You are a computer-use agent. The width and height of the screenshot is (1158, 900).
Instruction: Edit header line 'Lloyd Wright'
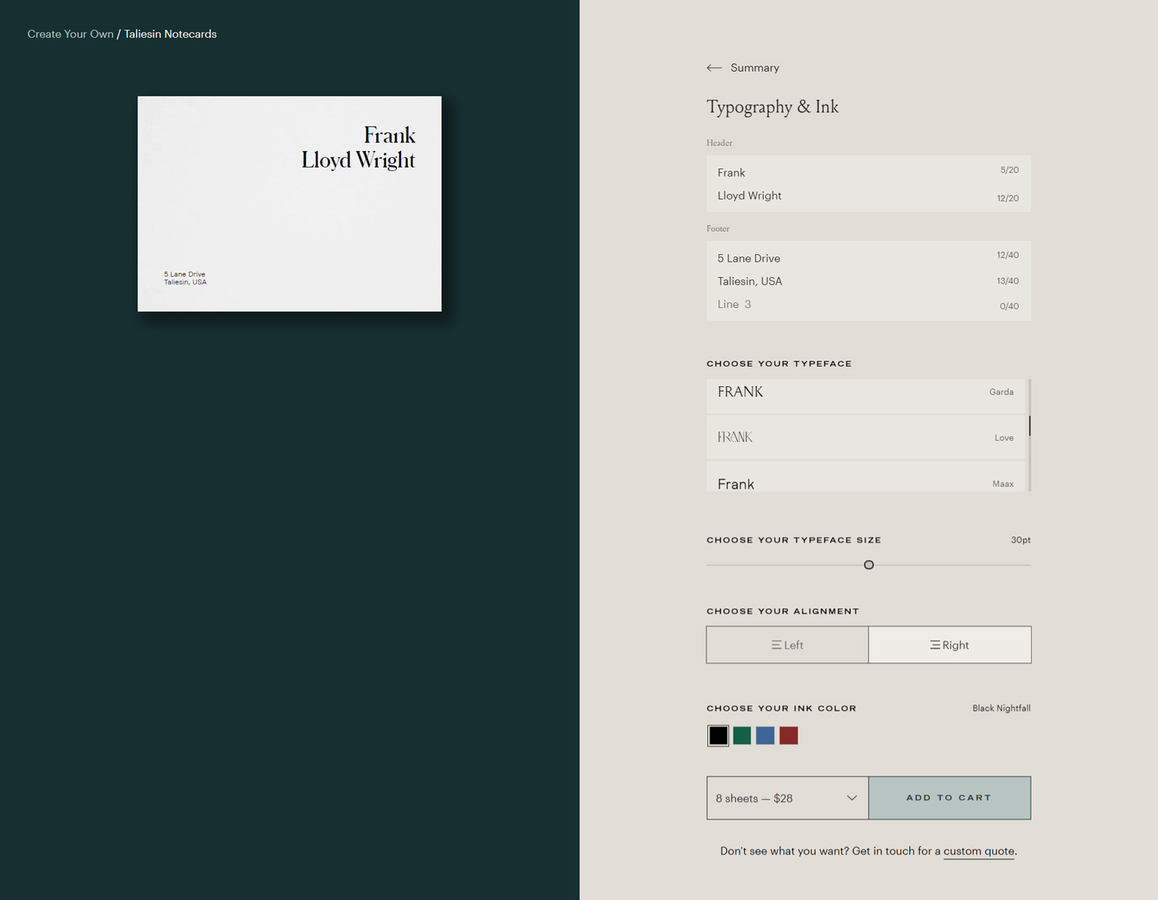point(868,195)
